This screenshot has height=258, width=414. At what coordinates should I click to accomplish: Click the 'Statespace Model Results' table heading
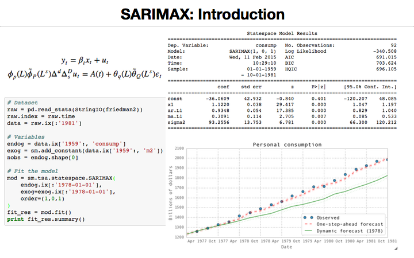click(281, 35)
